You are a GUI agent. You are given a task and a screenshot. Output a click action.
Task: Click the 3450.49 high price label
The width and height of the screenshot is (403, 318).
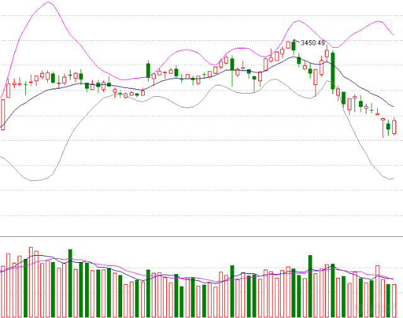(313, 43)
